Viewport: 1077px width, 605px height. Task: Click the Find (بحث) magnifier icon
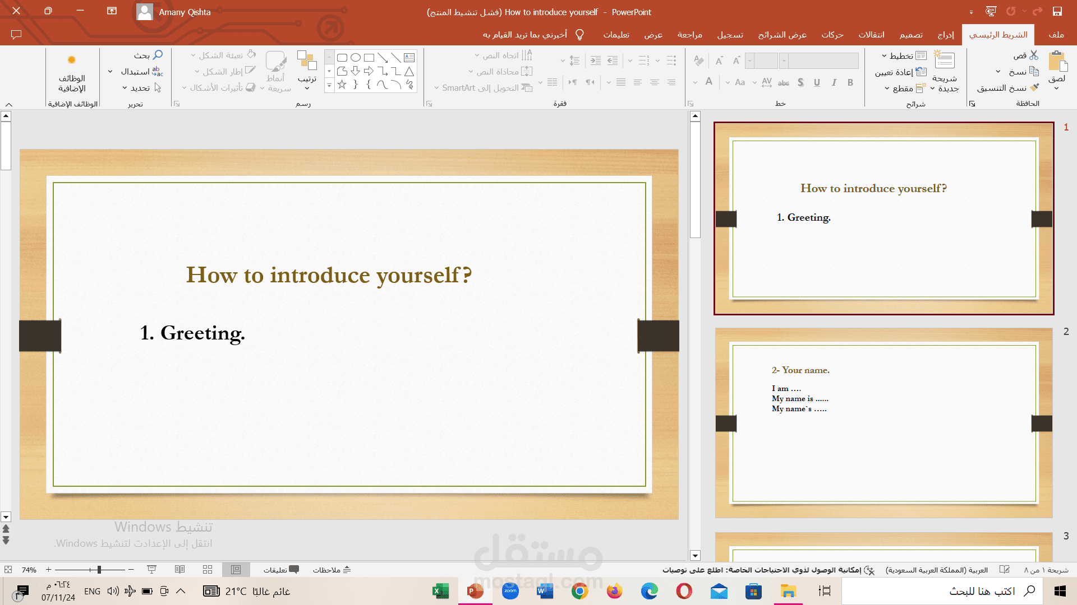pyautogui.click(x=158, y=55)
